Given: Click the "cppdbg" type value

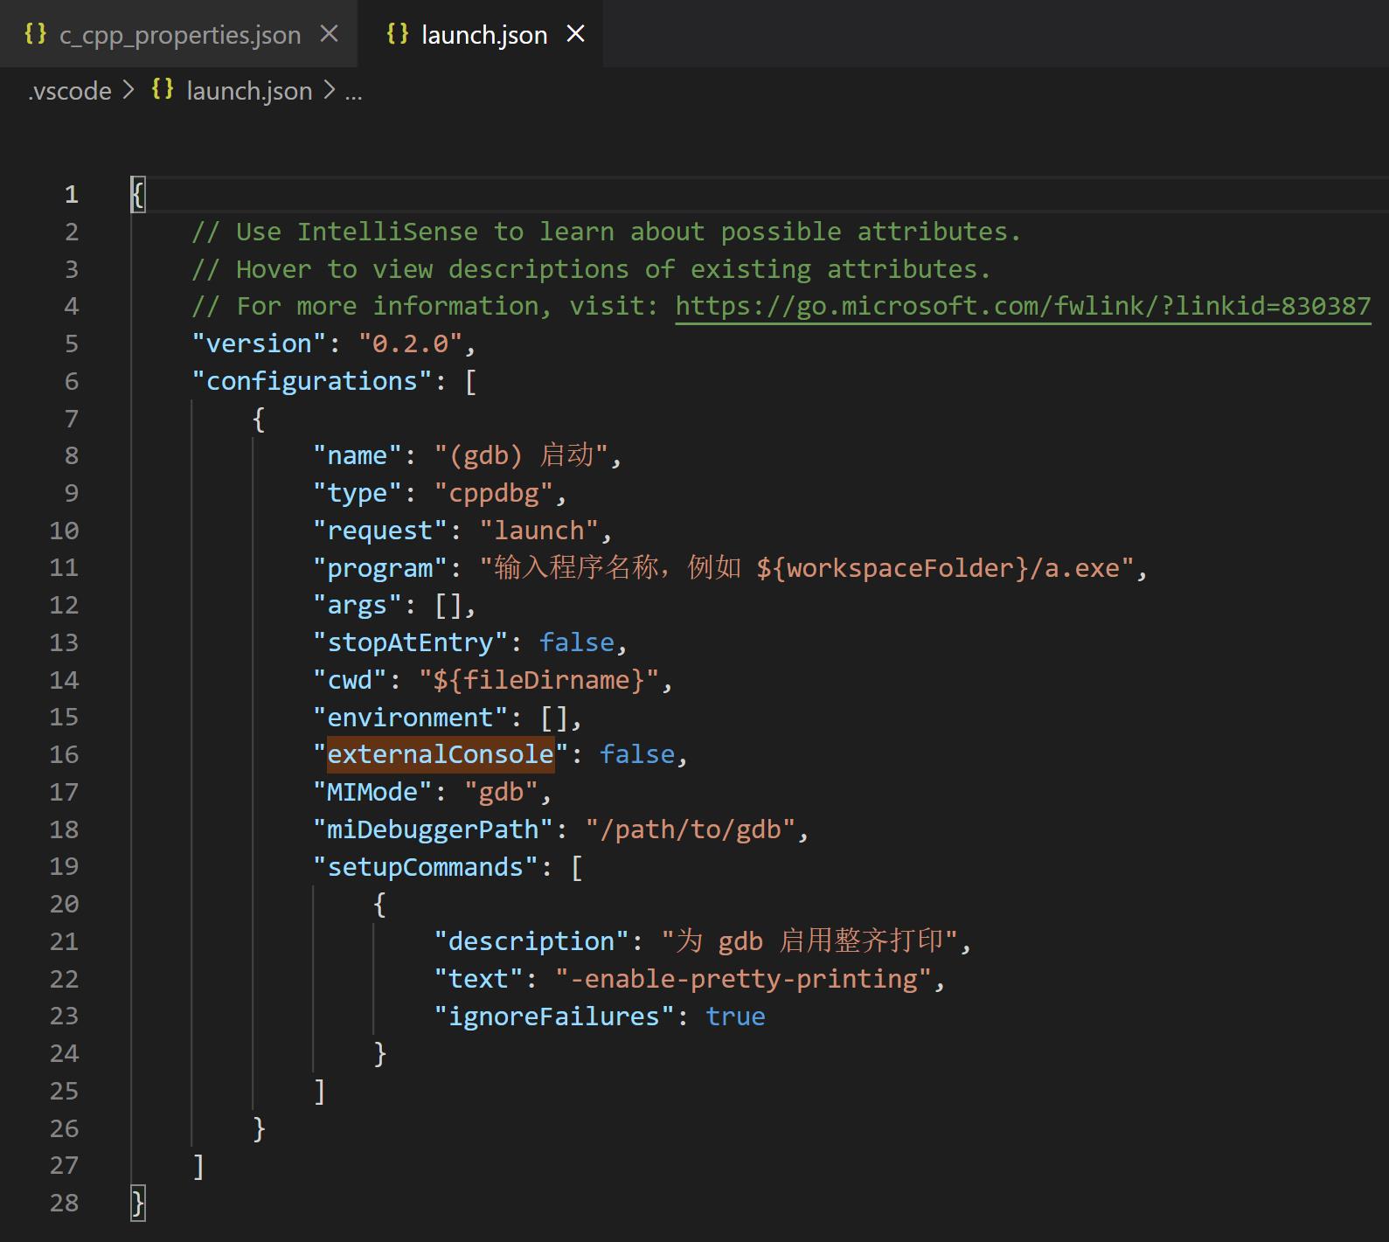Looking at the screenshot, I should pos(494,493).
